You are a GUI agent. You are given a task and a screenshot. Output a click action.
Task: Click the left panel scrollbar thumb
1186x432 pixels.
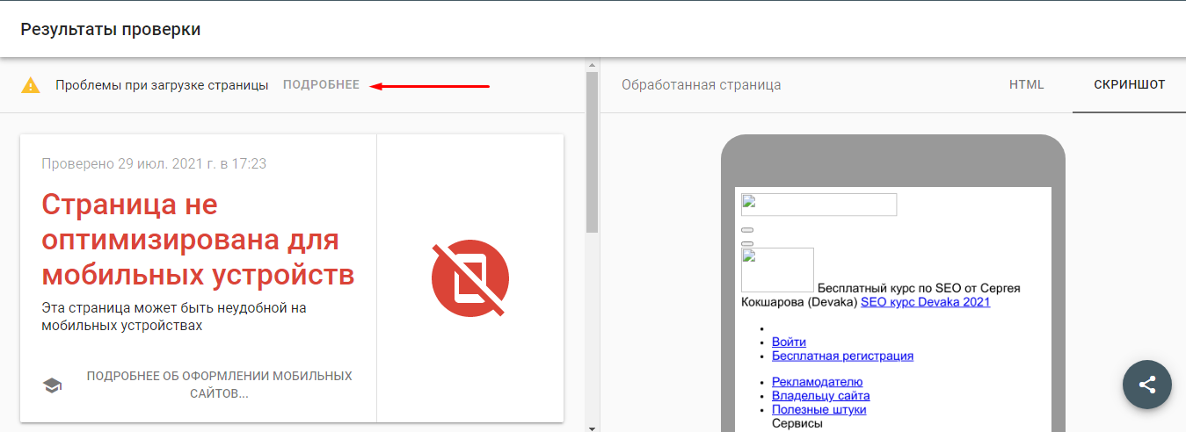[593, 149]
